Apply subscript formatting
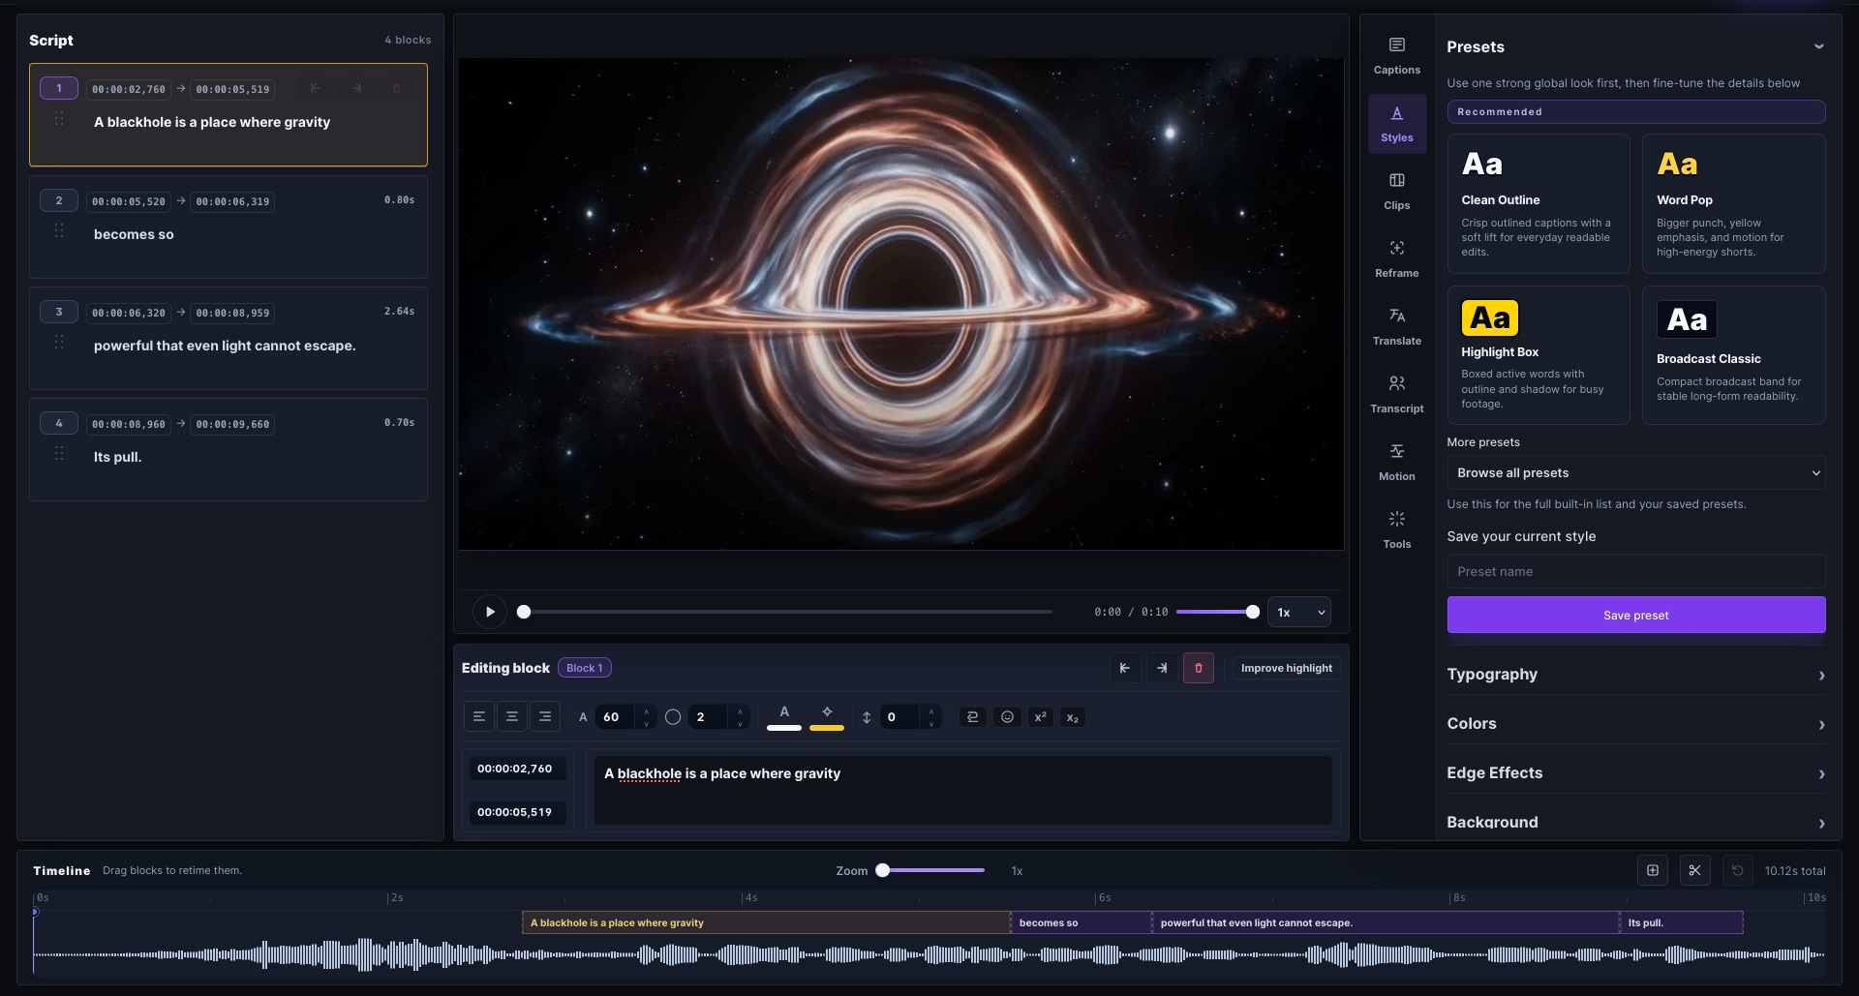This screenshot has height=996, width=1859. point(1072,717)
